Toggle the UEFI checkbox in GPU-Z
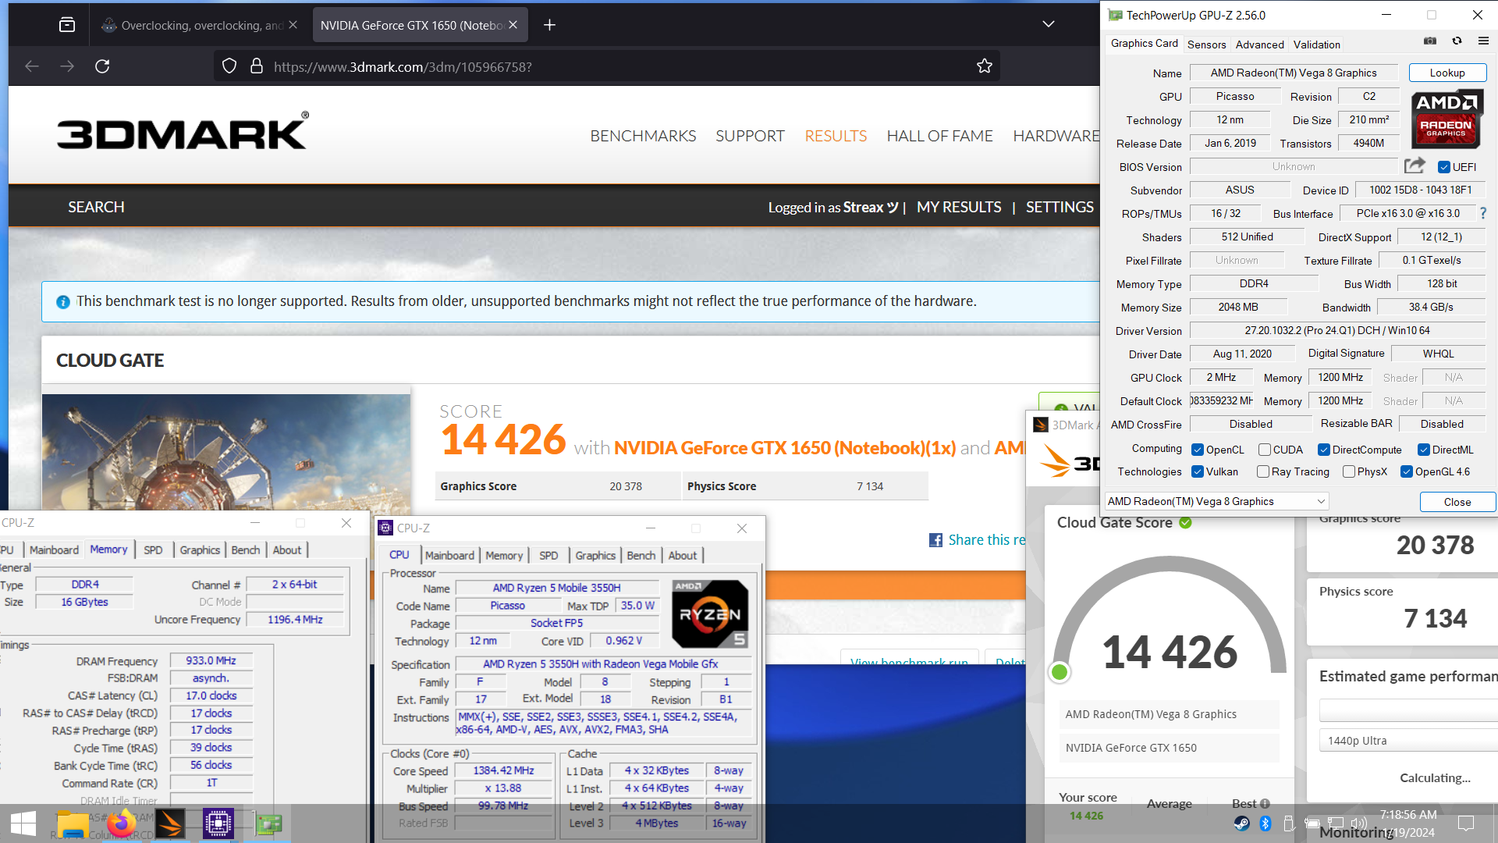The width and height of the screenshot is (1498, 843). (x=1444, y=167)
